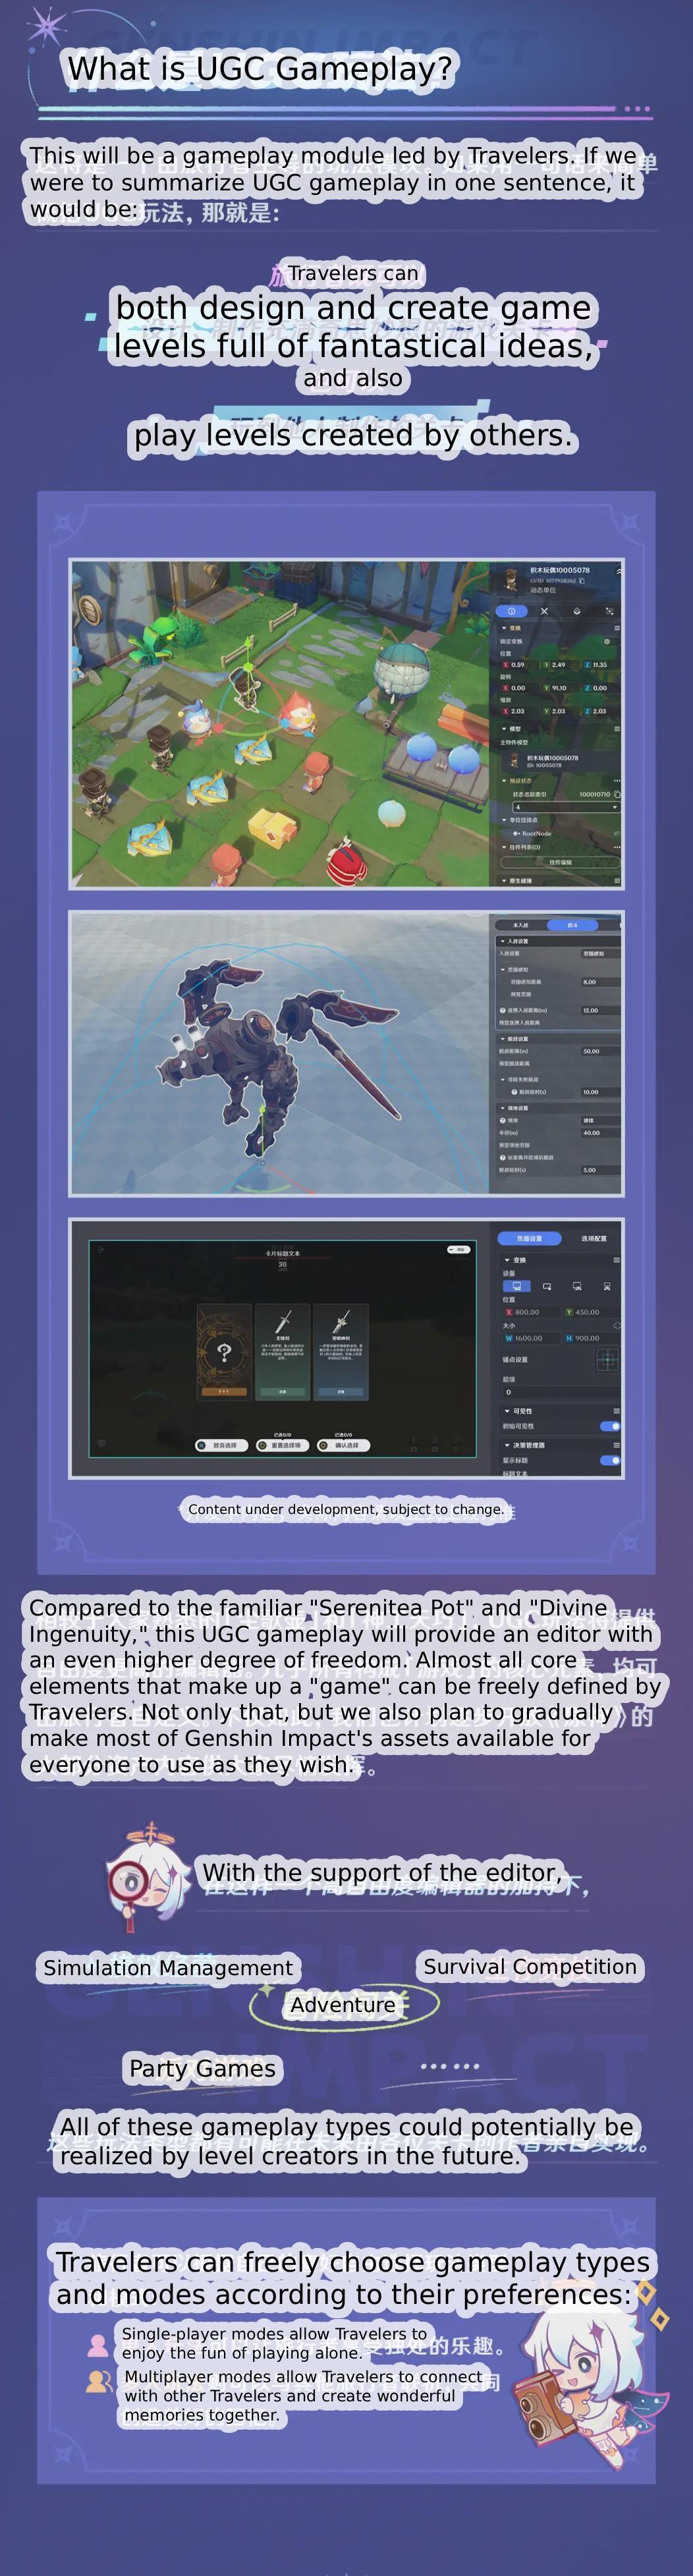Image resolution: width=693 pixels, height=2576 pixels.
Task: Click the 挂件编辑 button
Action: [561, 863]
